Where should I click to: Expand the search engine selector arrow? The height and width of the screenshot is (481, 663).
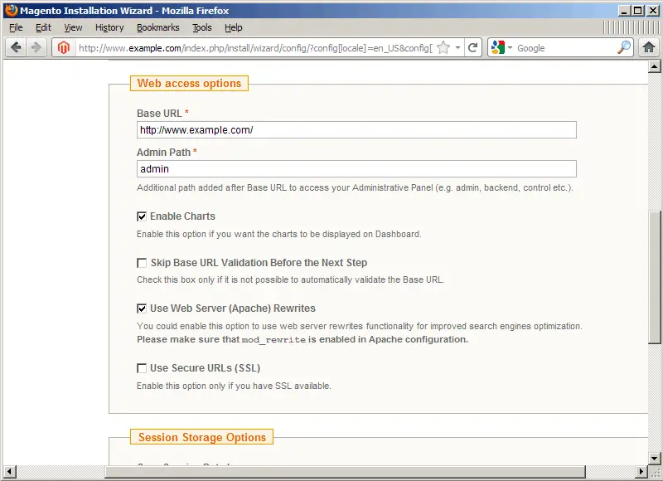click(510, 48)
